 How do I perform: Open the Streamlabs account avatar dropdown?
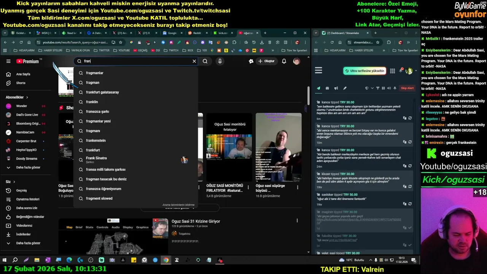[x=410, y=71]
